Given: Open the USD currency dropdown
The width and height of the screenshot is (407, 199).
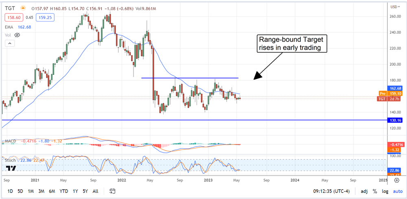Looking at the screenshot, I should point(395,7).
